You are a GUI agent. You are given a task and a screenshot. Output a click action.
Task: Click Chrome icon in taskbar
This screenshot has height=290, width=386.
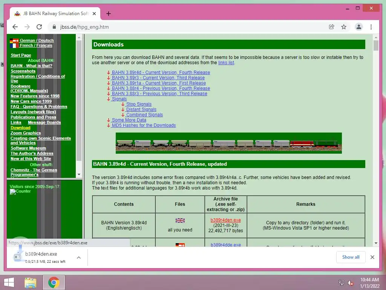pos(54,282)
